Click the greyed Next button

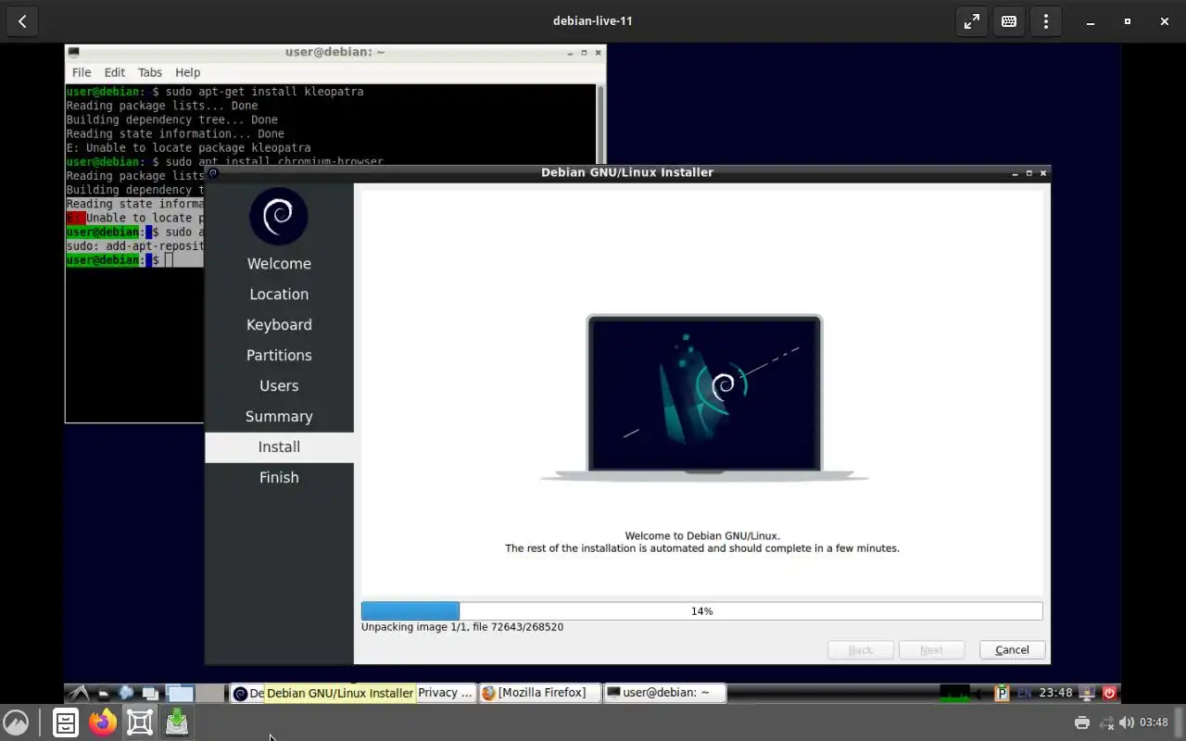click(931, 650)
